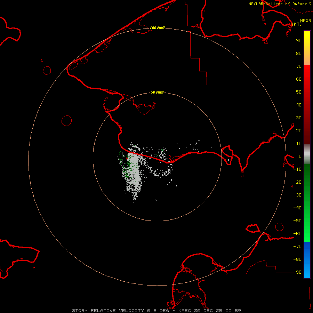This screenshot has height=313, width=313.
Task: Click the "-60" value on the velocity scale
Action: click(x=297, y=234)
